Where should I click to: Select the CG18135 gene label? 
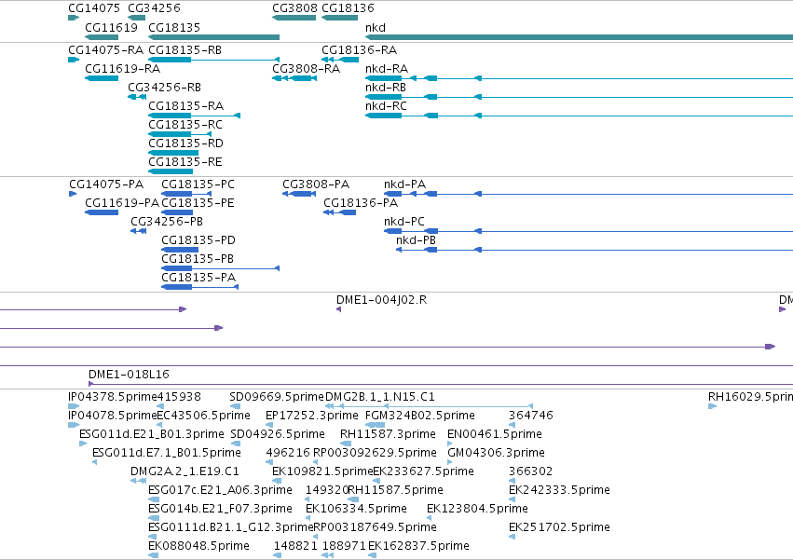174,27
